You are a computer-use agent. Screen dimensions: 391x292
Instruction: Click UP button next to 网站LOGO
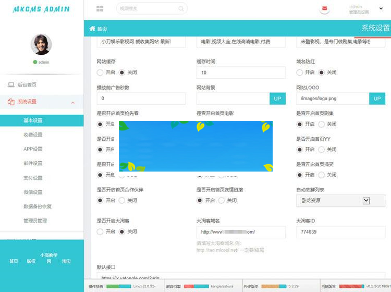coord(377,99)
